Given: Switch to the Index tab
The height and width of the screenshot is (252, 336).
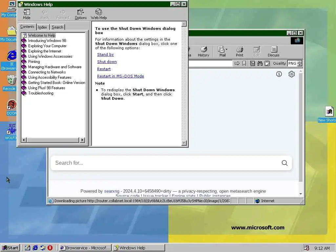Looking at the screenshot, I should pyautogui.click(x=42, y=27).
